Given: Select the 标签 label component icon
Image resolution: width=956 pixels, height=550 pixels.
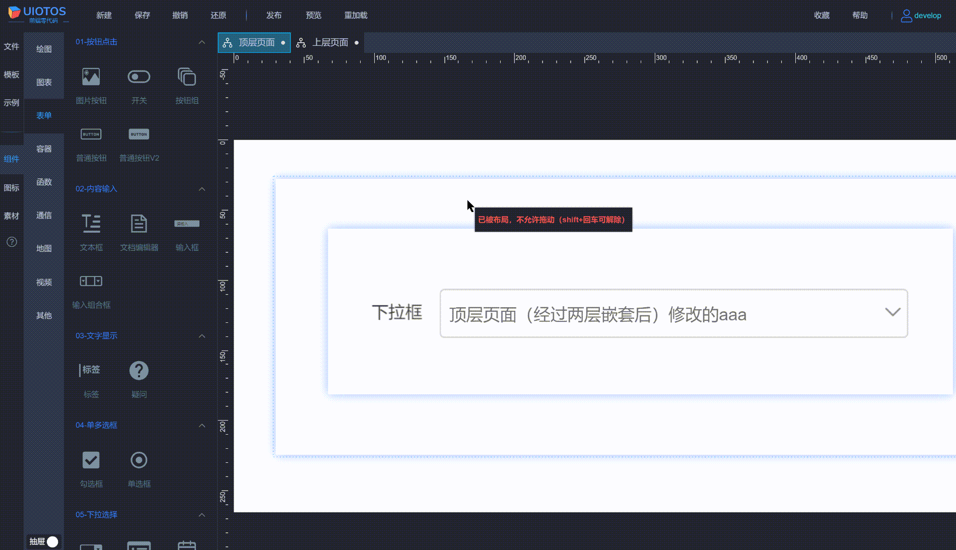Looking at the screenshot, I should (91, 370).
